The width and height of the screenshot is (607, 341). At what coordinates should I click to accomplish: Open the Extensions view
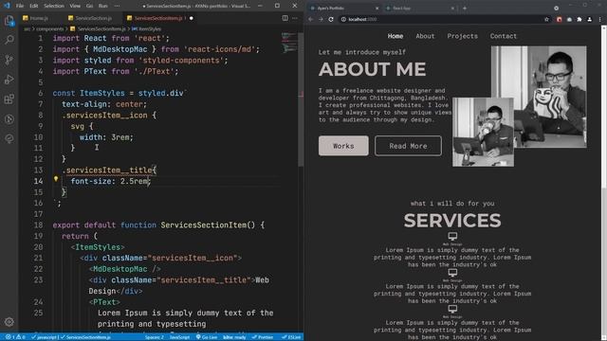(x=9, y=99)
